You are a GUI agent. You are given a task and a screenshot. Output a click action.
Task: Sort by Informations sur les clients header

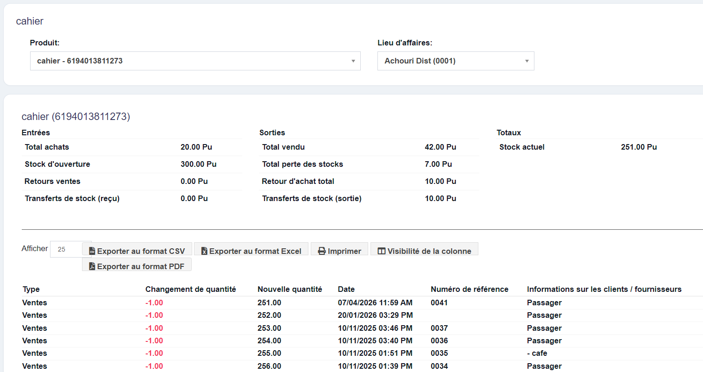[x=604, y=289]
